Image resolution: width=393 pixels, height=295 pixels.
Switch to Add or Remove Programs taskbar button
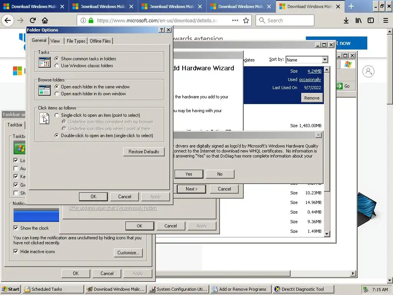(241, 289)
